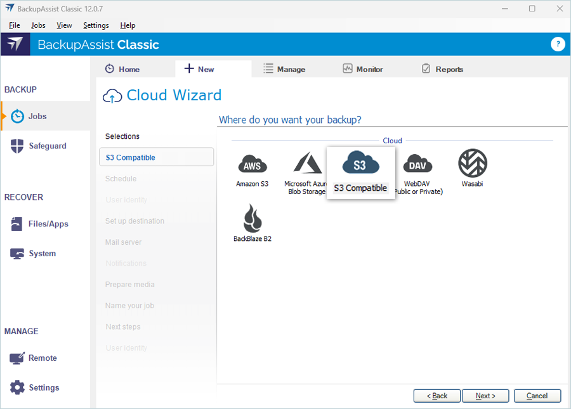Close the BackupAssist window
This screenshot has width=571, height=409.
[560, 8]
